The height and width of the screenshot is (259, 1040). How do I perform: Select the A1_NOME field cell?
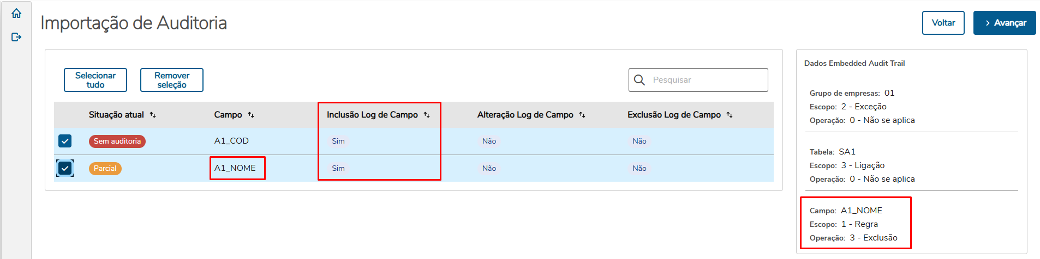pos(235,168)
